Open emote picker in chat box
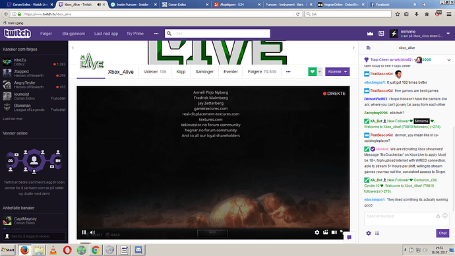 point(445,216)
